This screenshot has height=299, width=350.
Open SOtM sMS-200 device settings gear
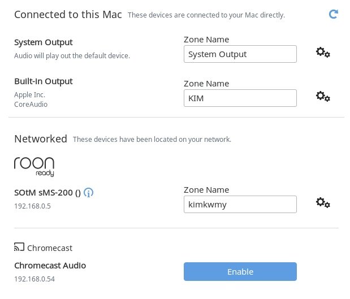323,202
